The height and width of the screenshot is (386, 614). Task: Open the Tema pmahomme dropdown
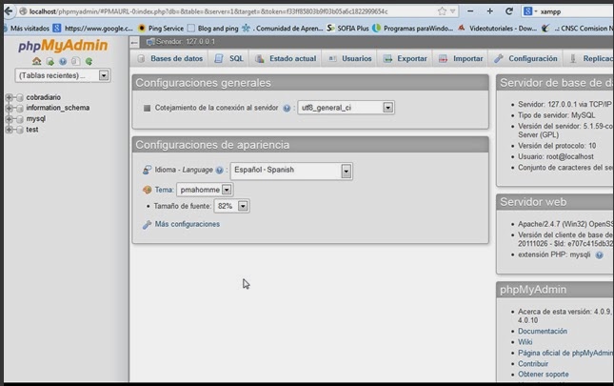[x=205, y=190]
